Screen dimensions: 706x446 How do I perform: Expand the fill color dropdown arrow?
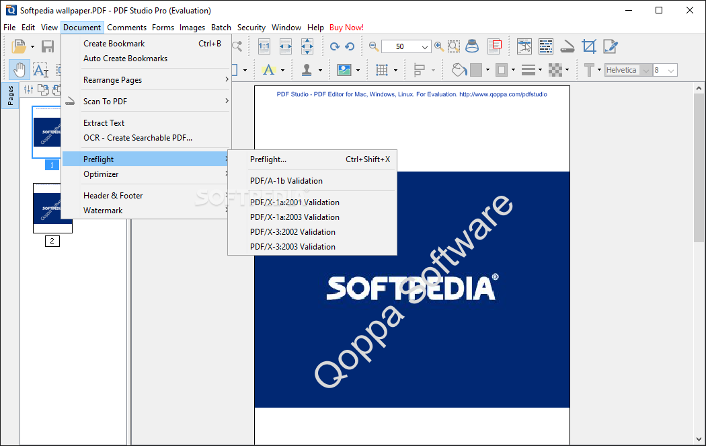click(x=487, y=70)
